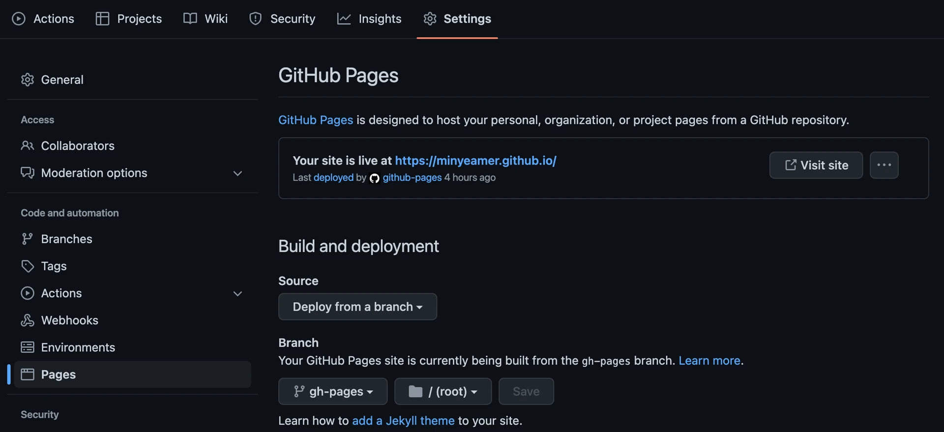Click the Insights graph icon
The image size is (944, 432).
coord(344,19)
